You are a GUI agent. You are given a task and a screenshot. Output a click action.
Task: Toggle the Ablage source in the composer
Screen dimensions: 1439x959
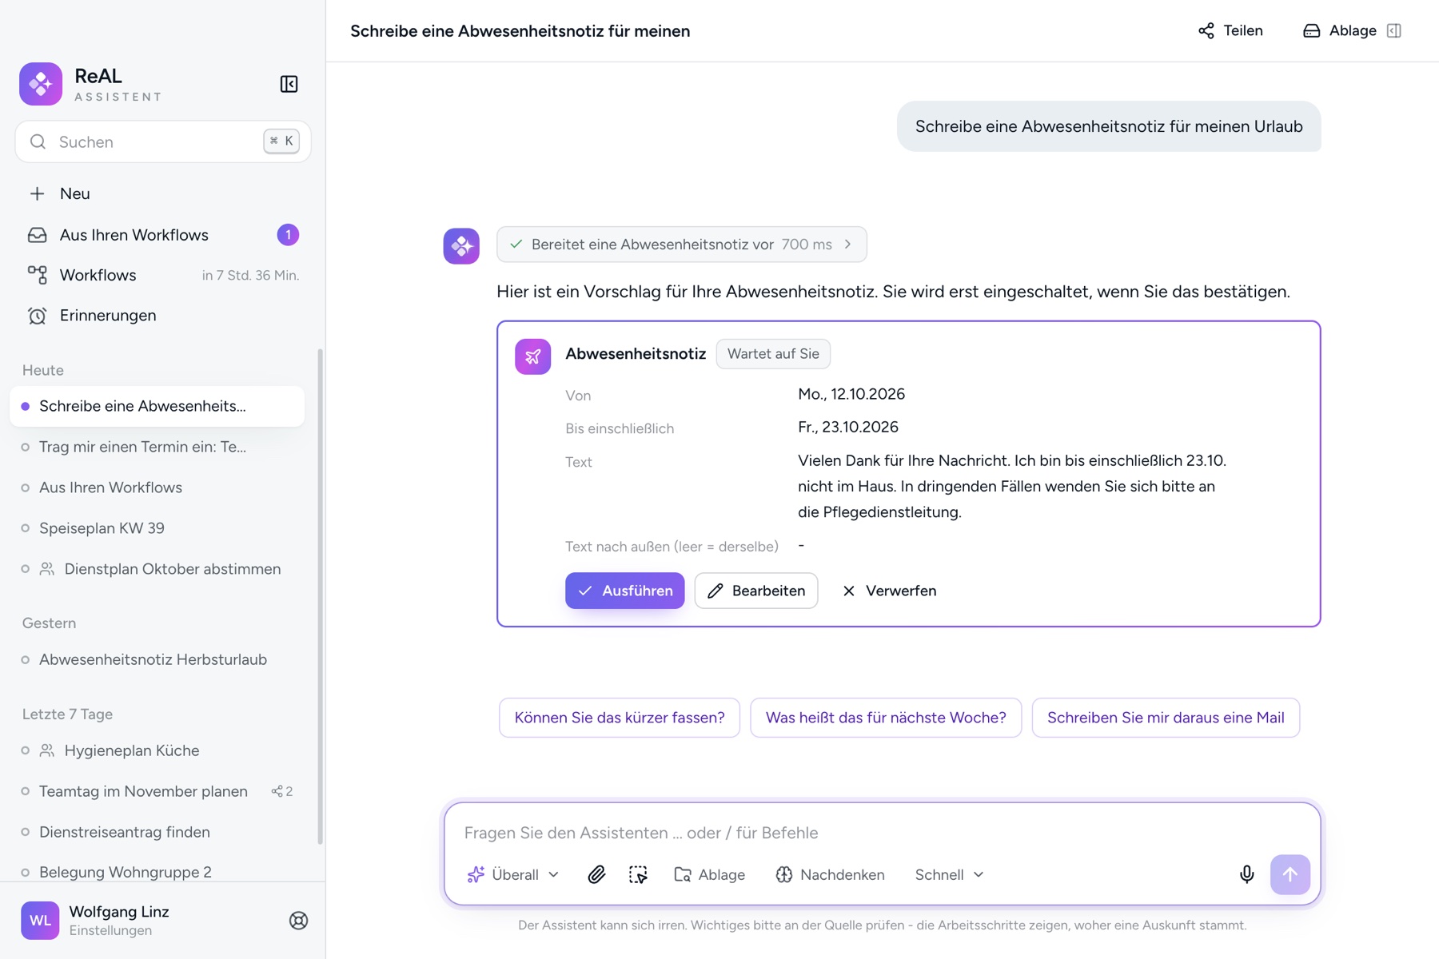click(709, 874)
